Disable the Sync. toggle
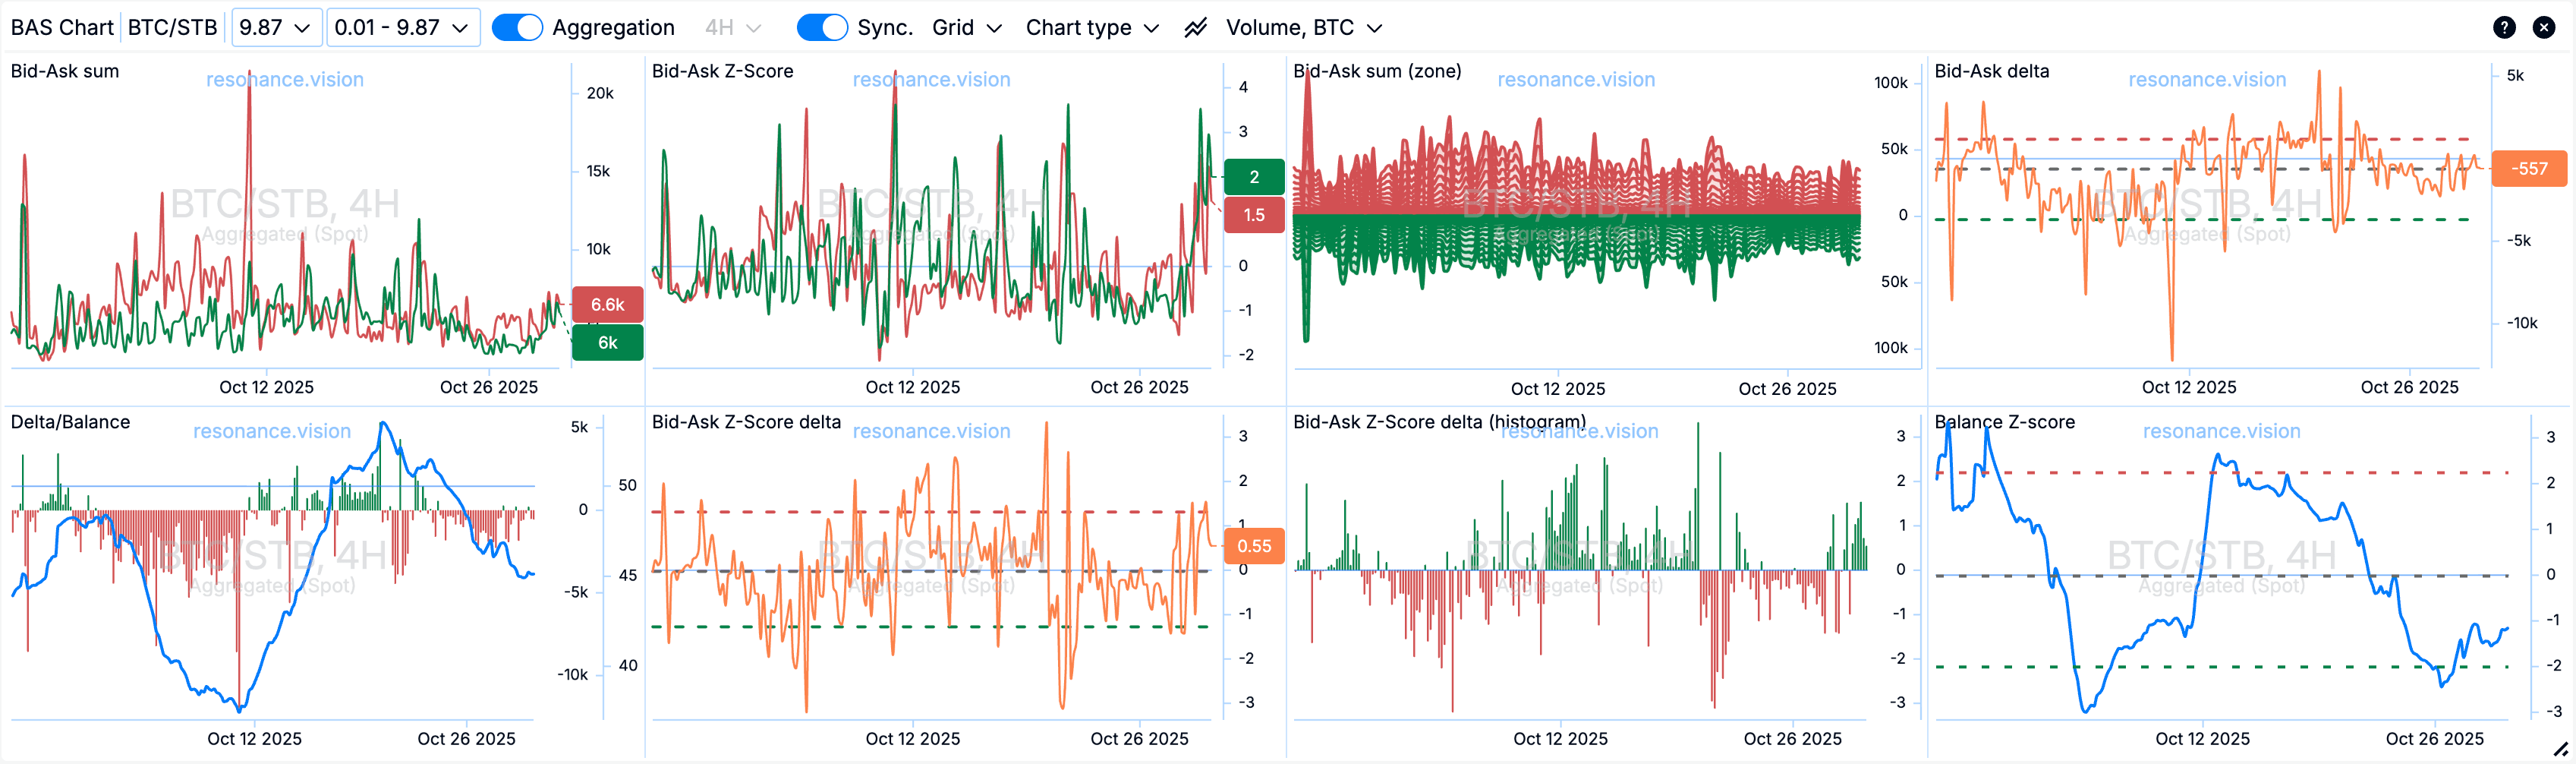Viewport: 2576px width, 764px height. pos(821,28)
